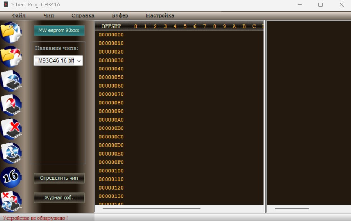Click the right panel horizontal scrollbar
The height and width of the screenshot is (221, 351).
click(292, 208)
